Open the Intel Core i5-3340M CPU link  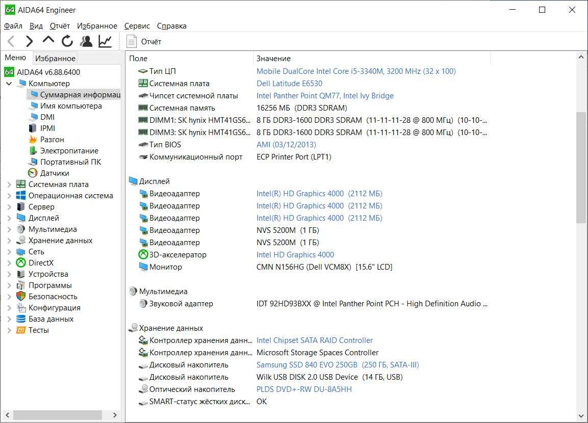click(356, 71)
